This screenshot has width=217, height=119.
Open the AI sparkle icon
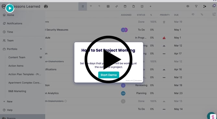(205, 6)
